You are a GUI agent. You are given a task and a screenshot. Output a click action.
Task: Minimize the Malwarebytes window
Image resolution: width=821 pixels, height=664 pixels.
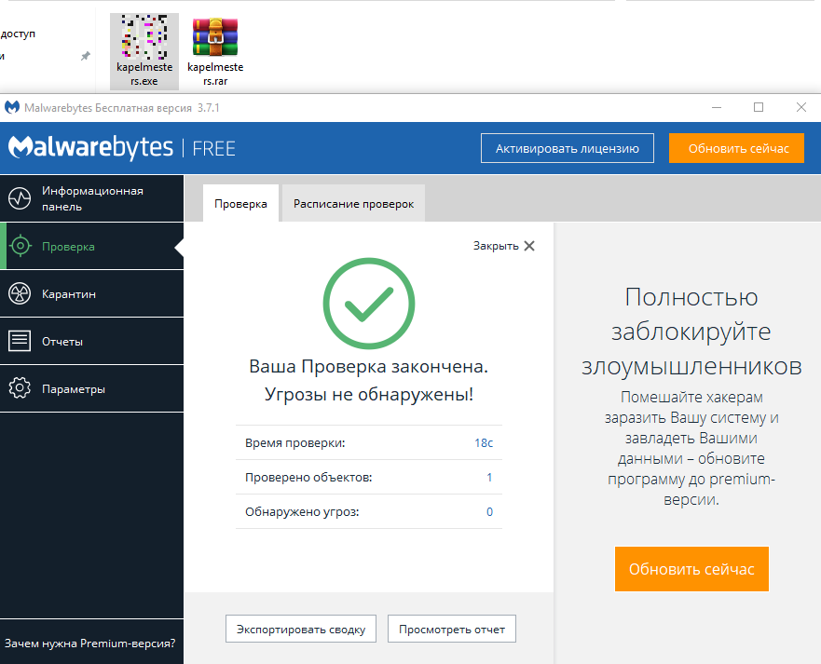(717, 107)
